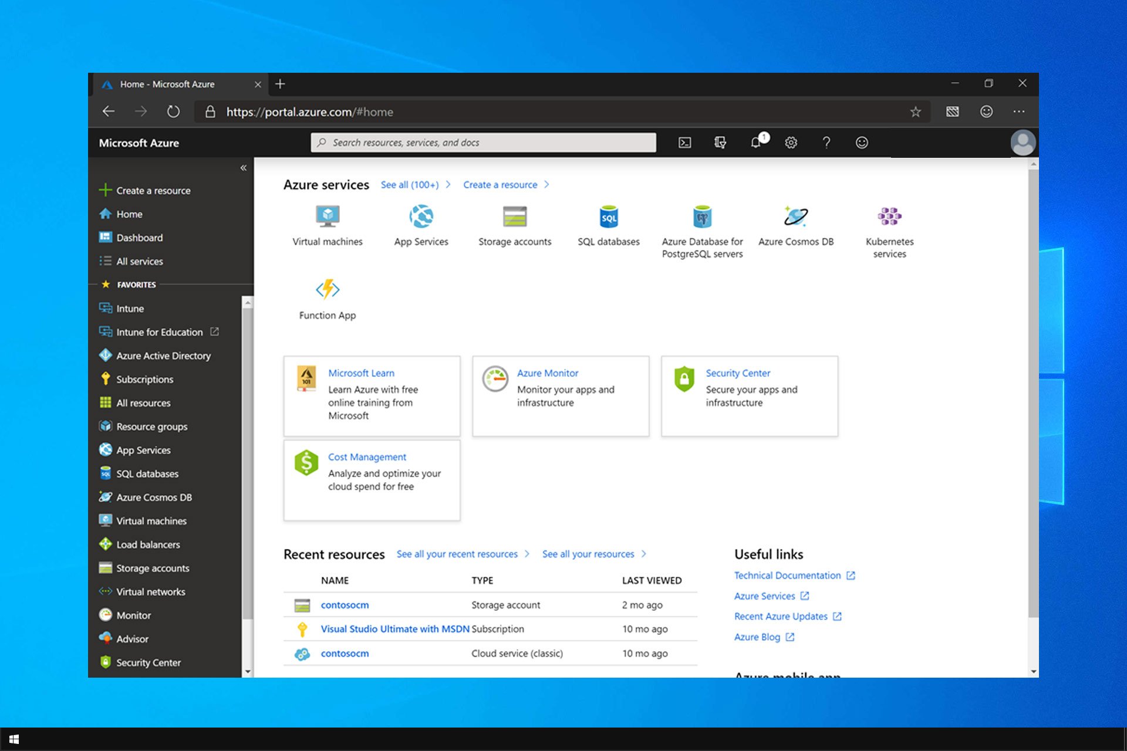Open the Storage accounts service icon
The height and width of the screenshot is (751, 1127).
pyautogui.click(x=515, y=216)
